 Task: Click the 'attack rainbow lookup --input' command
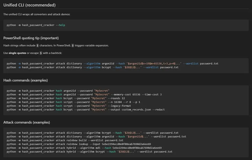79,144
